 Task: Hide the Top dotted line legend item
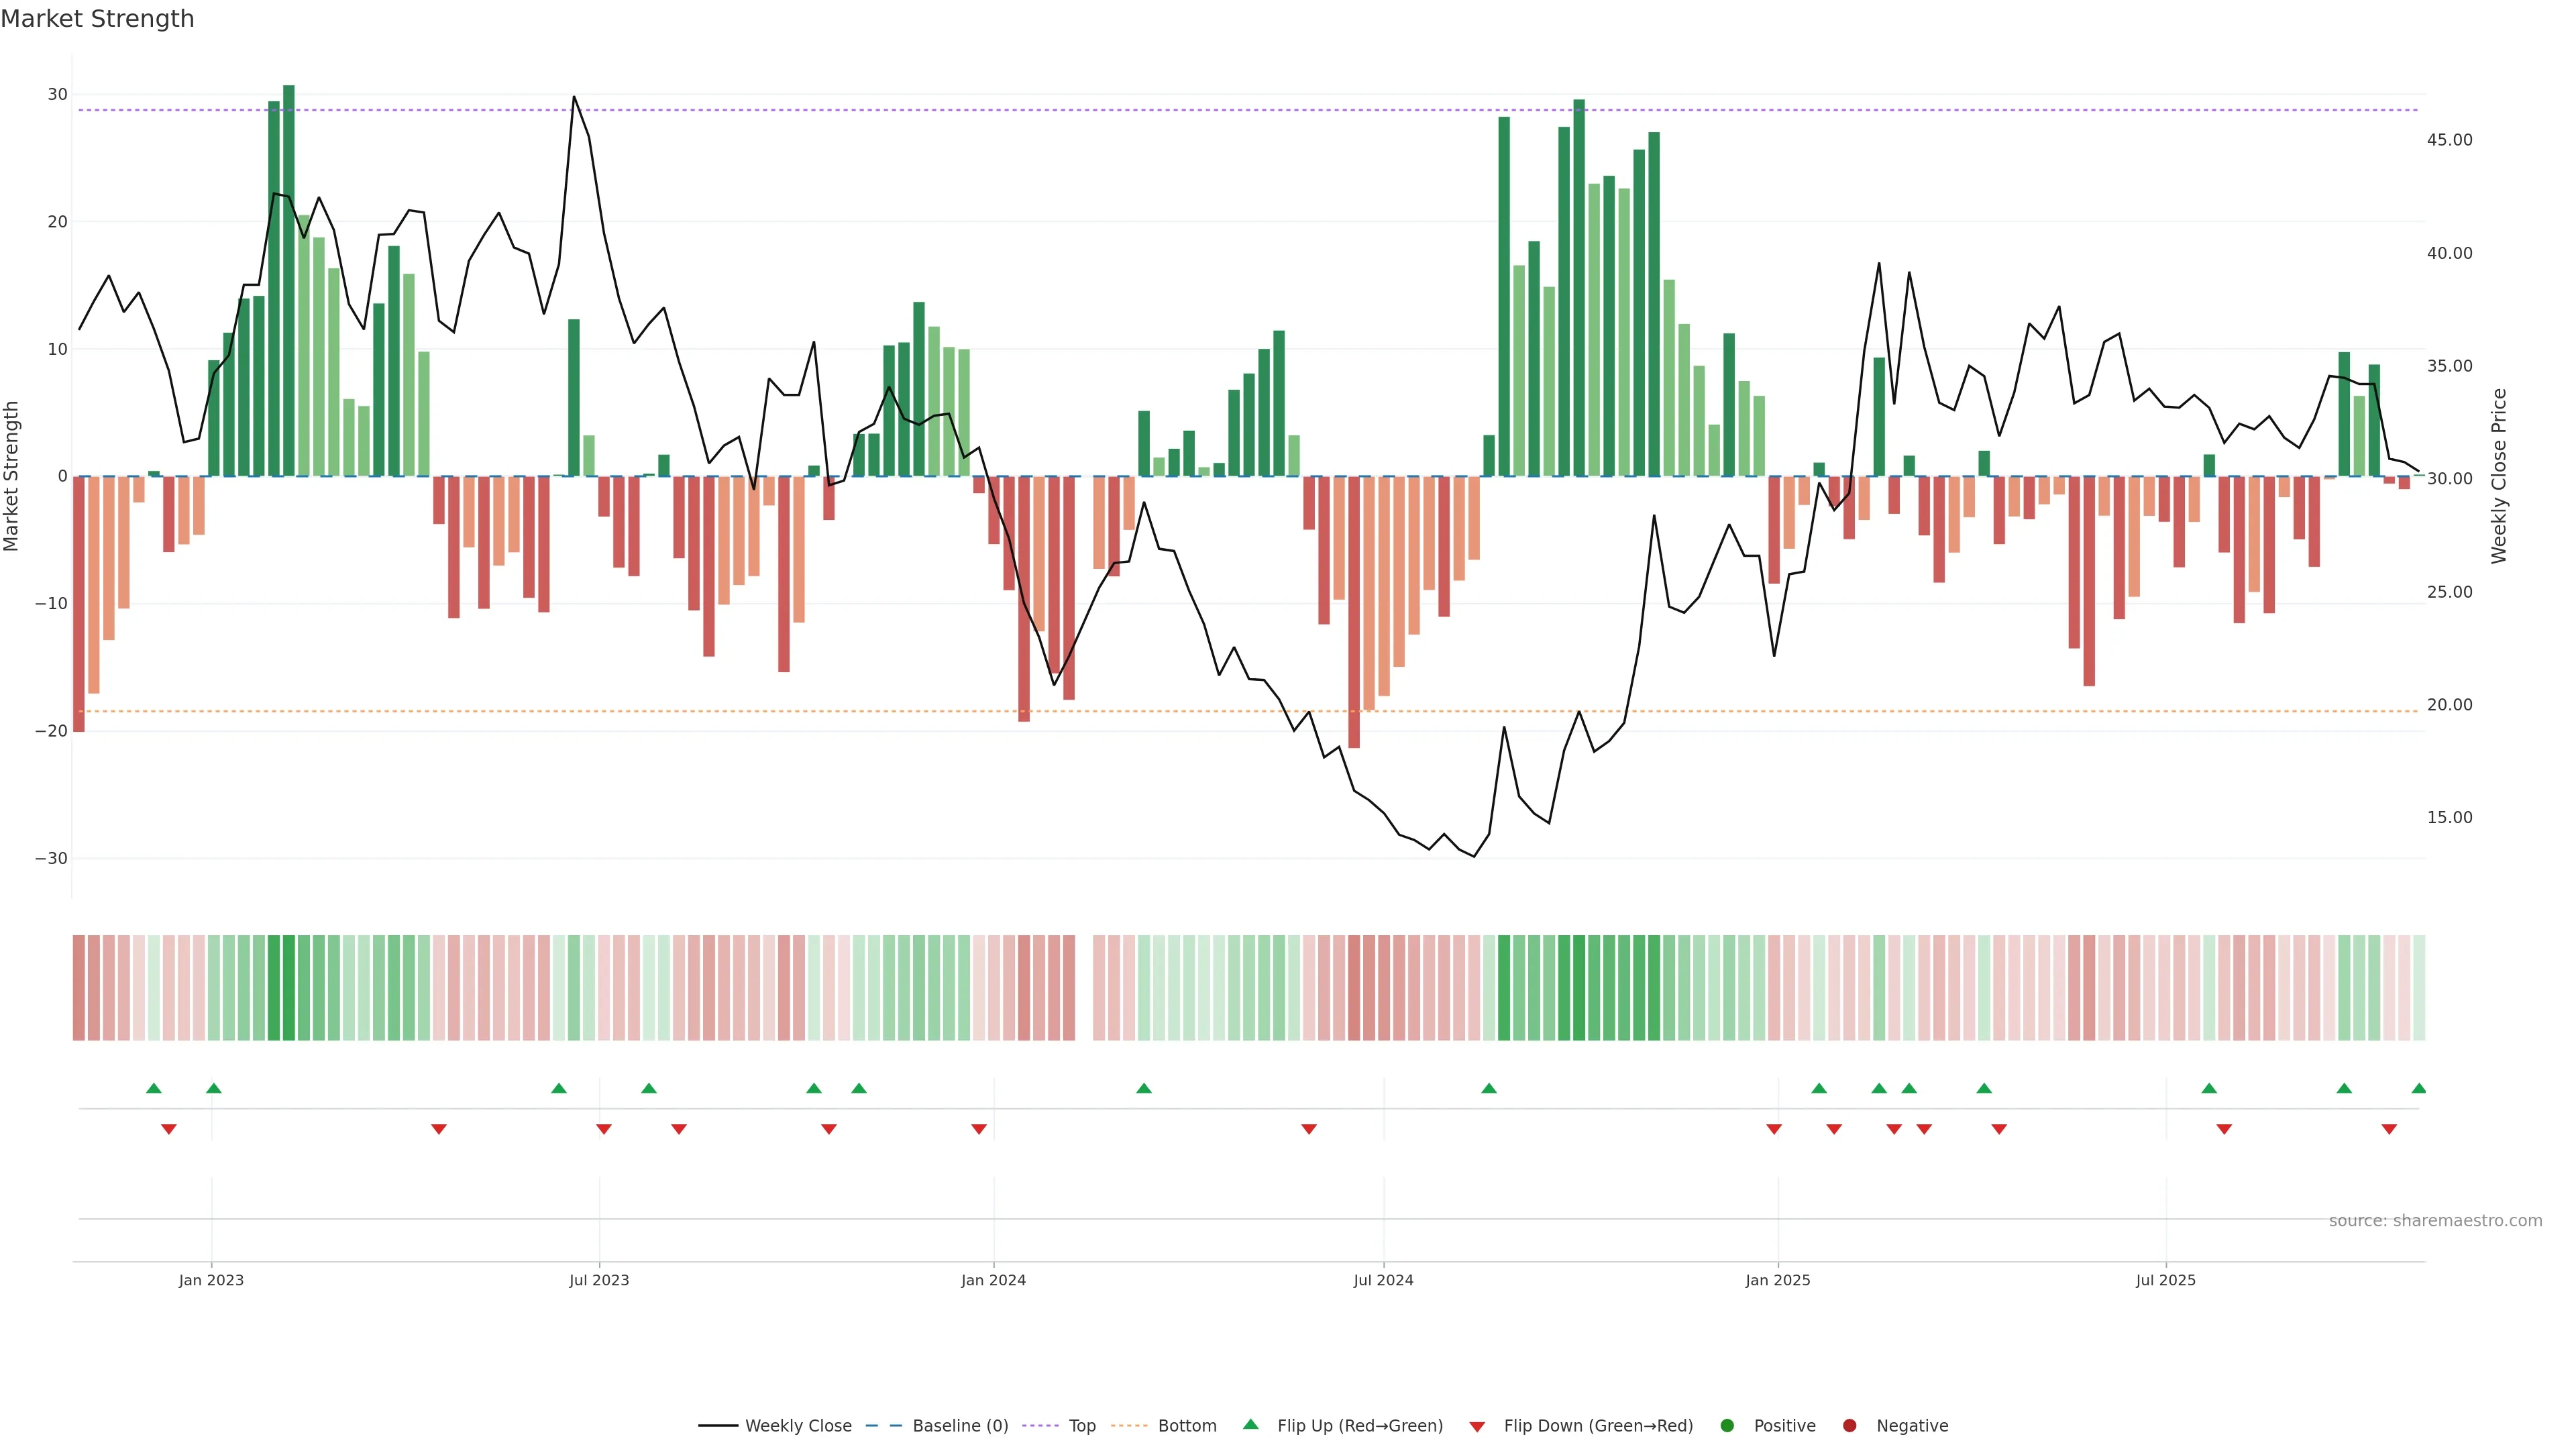coord(1081,1426)
